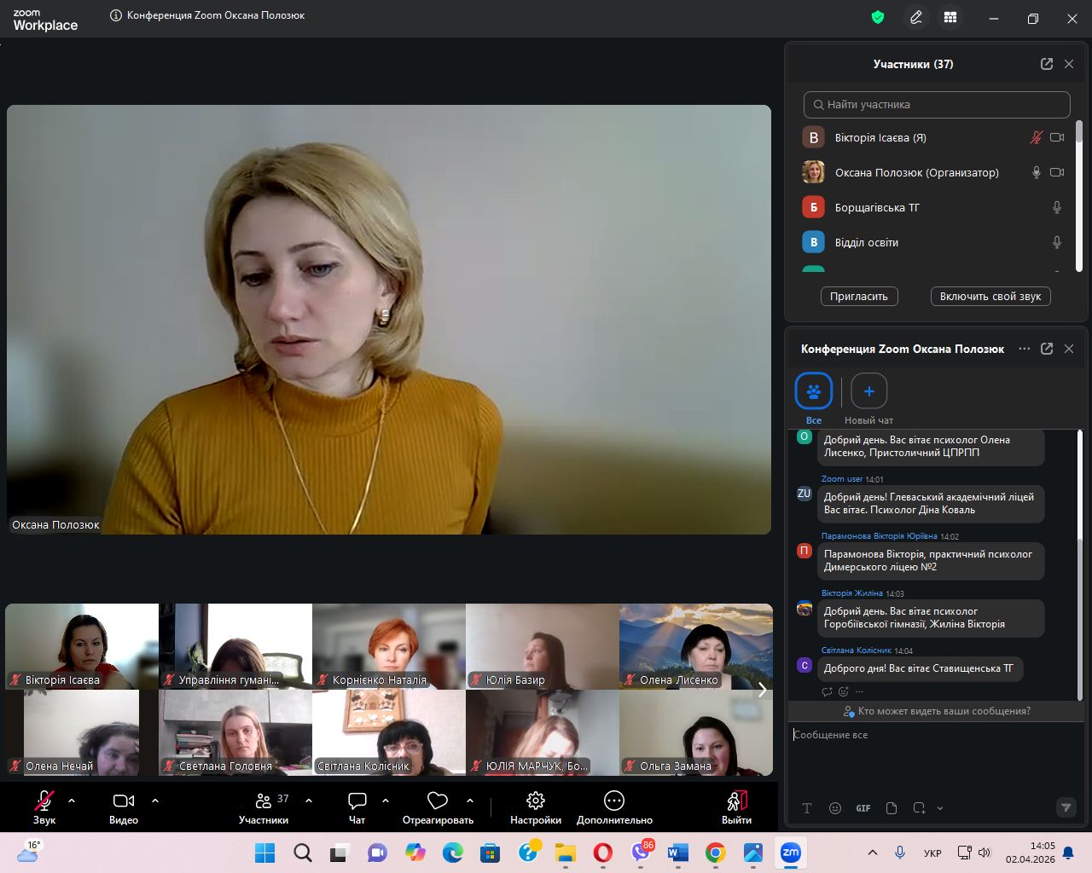This screenshot has width=1092, height=873.
Task: Expand the arrow next to Чат
Action: coord(386,801)
